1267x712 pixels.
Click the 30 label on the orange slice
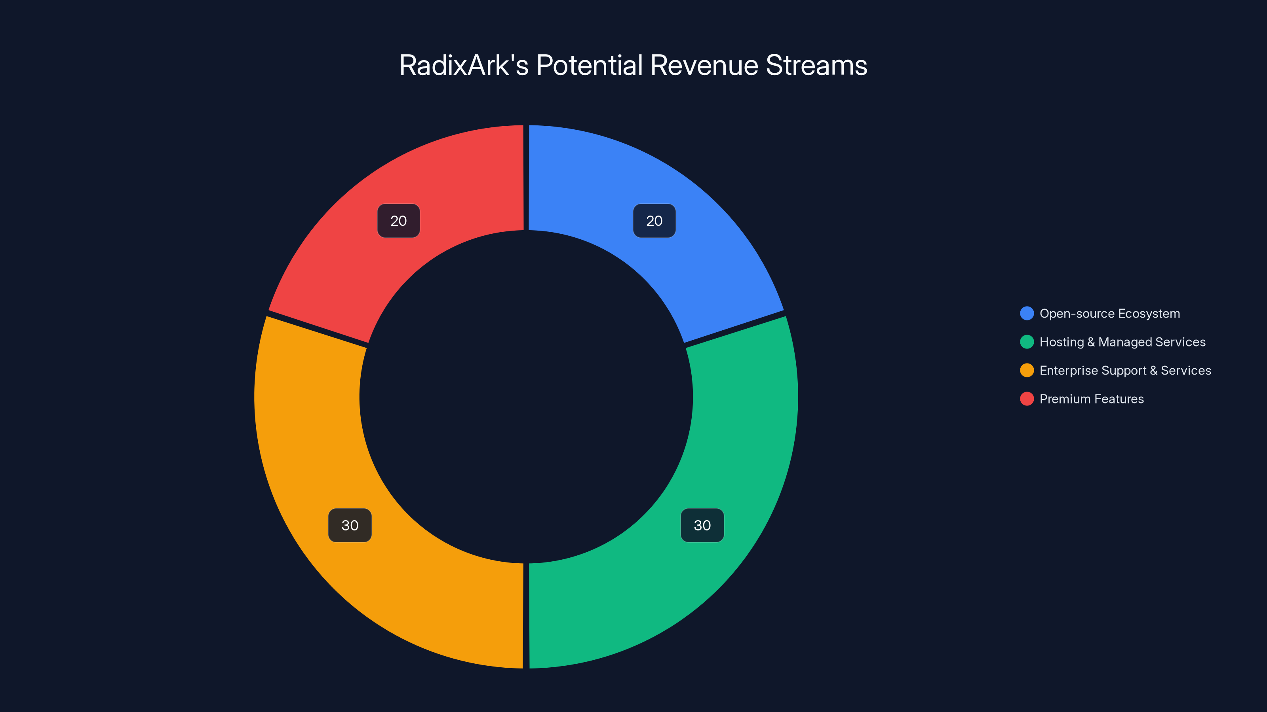[350, 525]
